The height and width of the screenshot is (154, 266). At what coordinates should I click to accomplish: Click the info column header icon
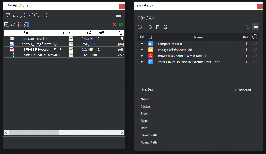(255, 37)
